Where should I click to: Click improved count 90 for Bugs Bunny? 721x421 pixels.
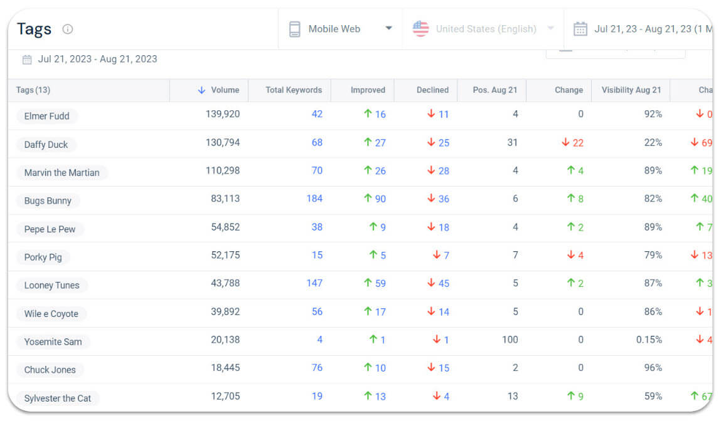pyautogui.click(x=380, y=199)
